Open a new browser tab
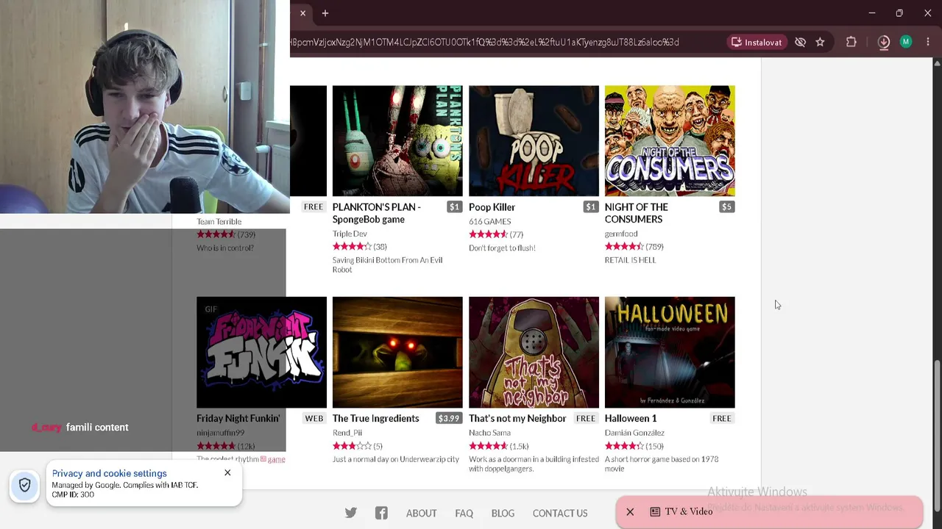Image resolution: width=942 pixels, height=529 pixels. (325, 13)
